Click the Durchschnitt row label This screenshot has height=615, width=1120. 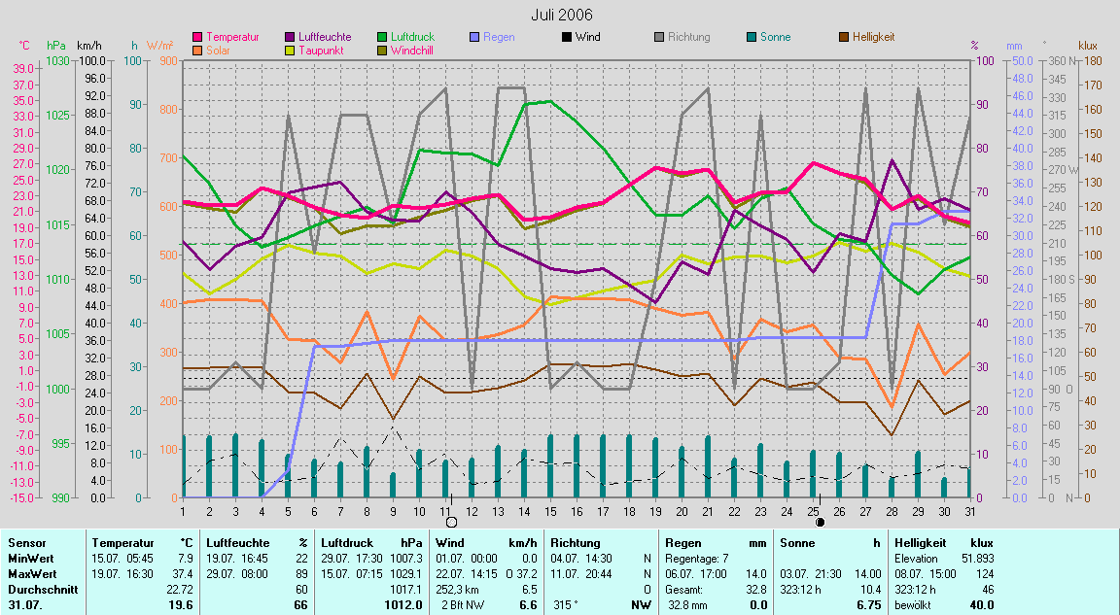(x=38, y=589)
